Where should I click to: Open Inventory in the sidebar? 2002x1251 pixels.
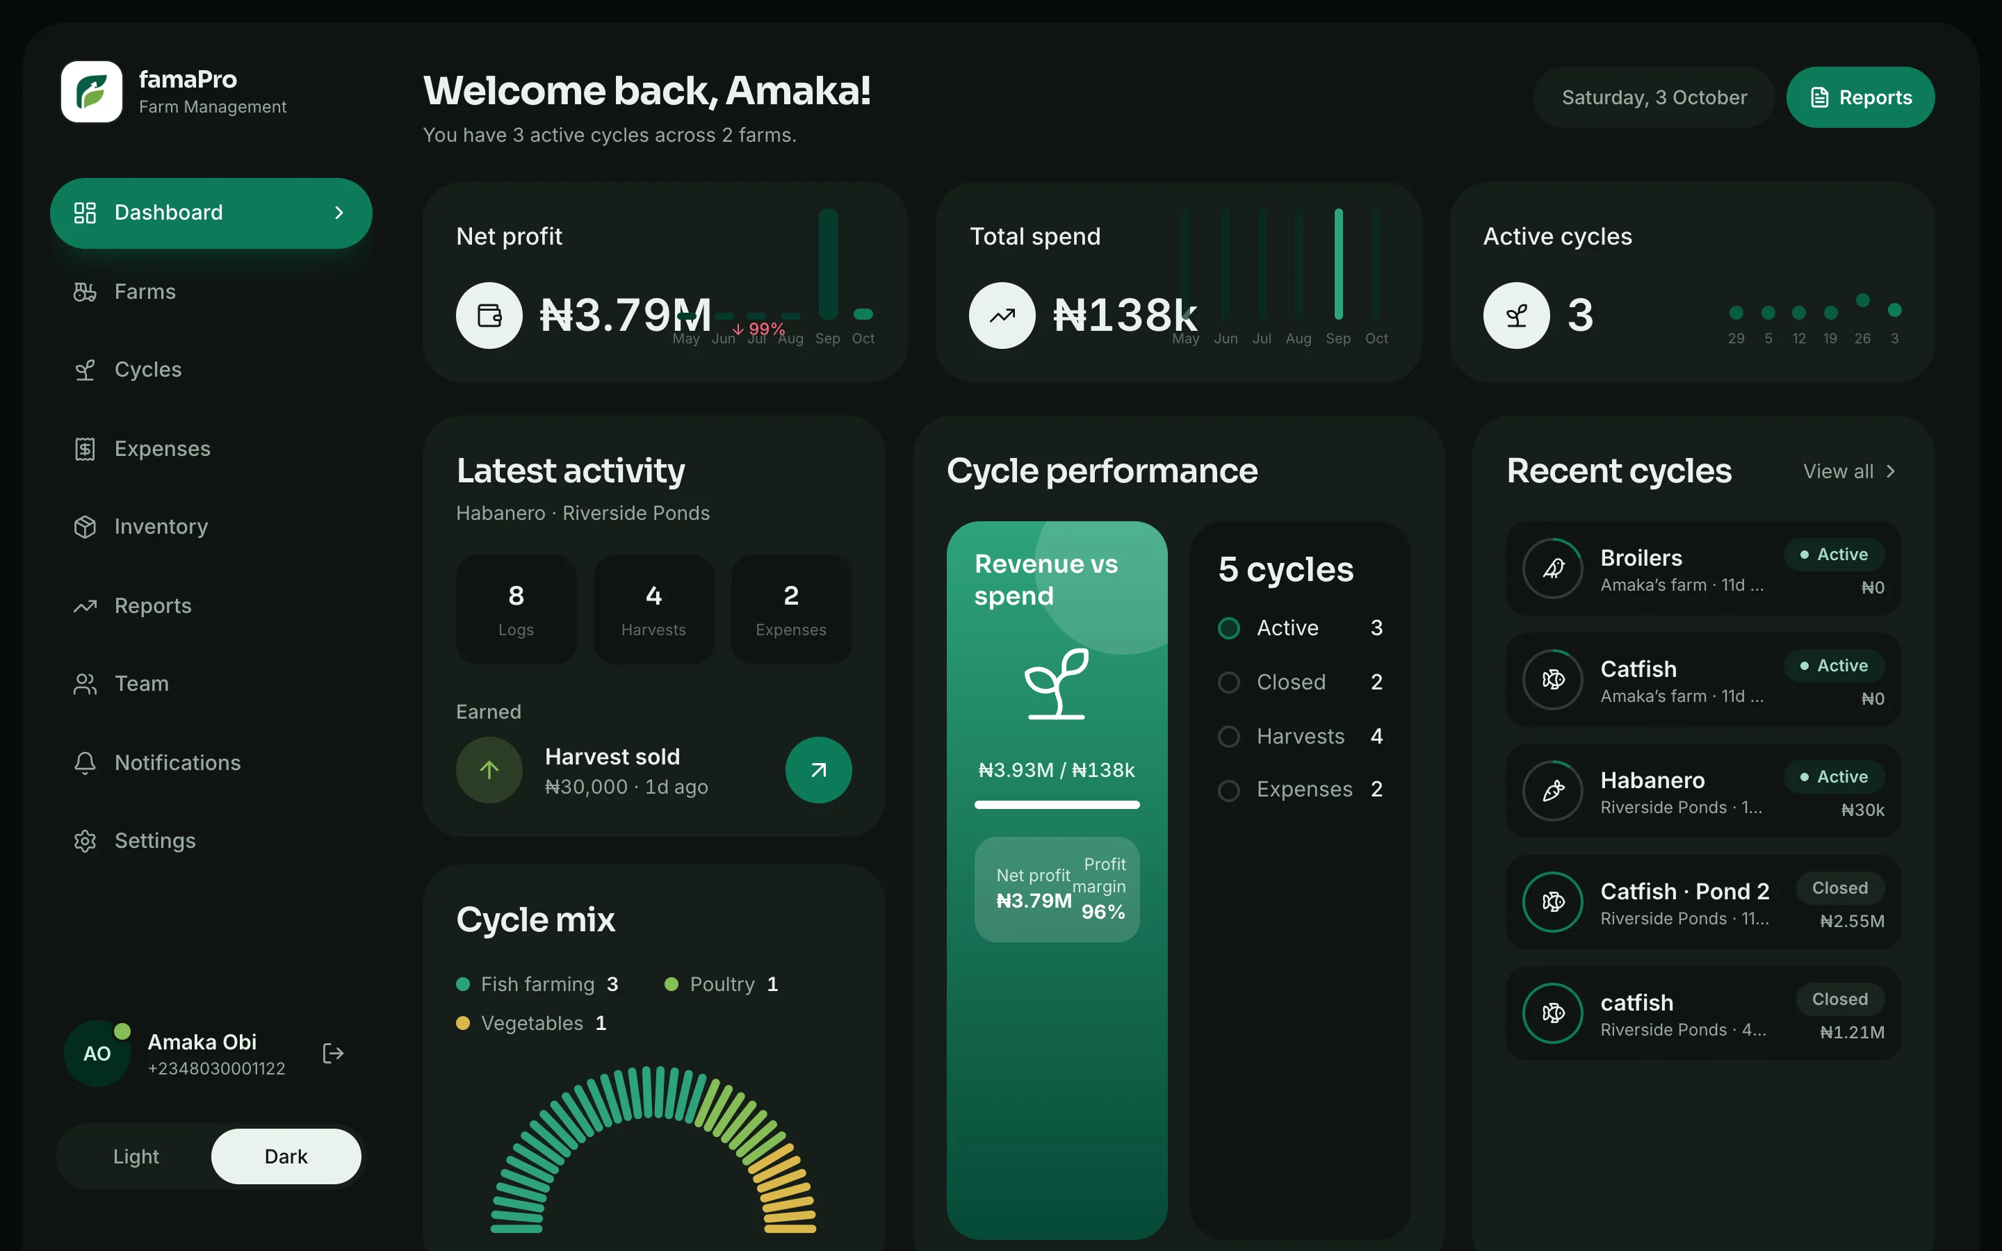click(x=211, y=527)
